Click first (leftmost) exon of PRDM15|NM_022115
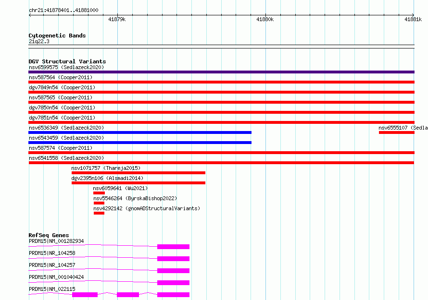Image resolution: width=428 pixels, height=300 pixels. click(x=85, y=295)
